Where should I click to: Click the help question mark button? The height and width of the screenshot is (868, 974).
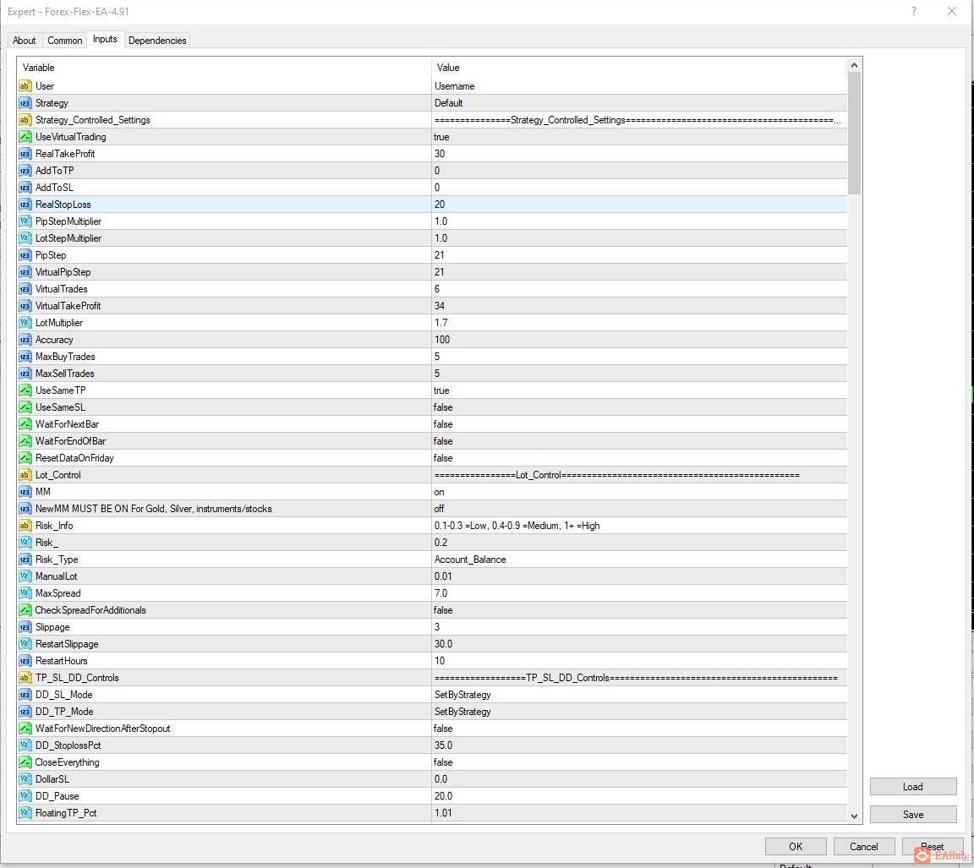[914, 11]
